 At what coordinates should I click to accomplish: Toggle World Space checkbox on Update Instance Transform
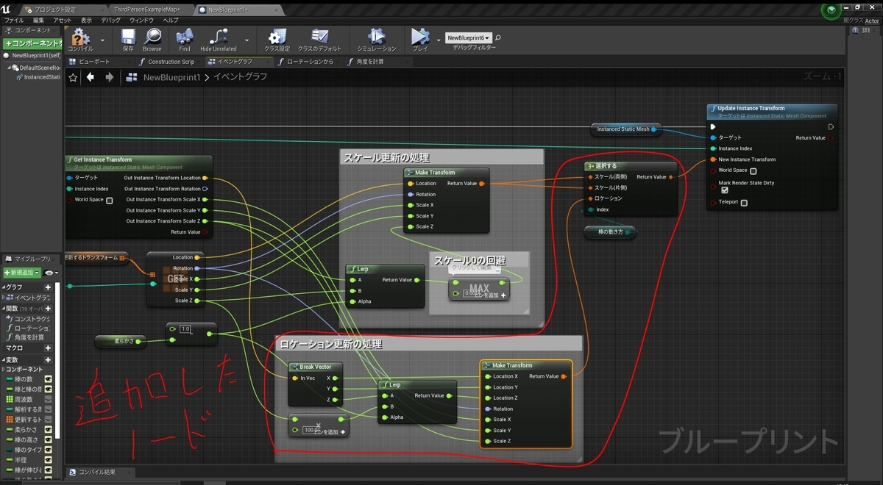(x=753, y=170)
